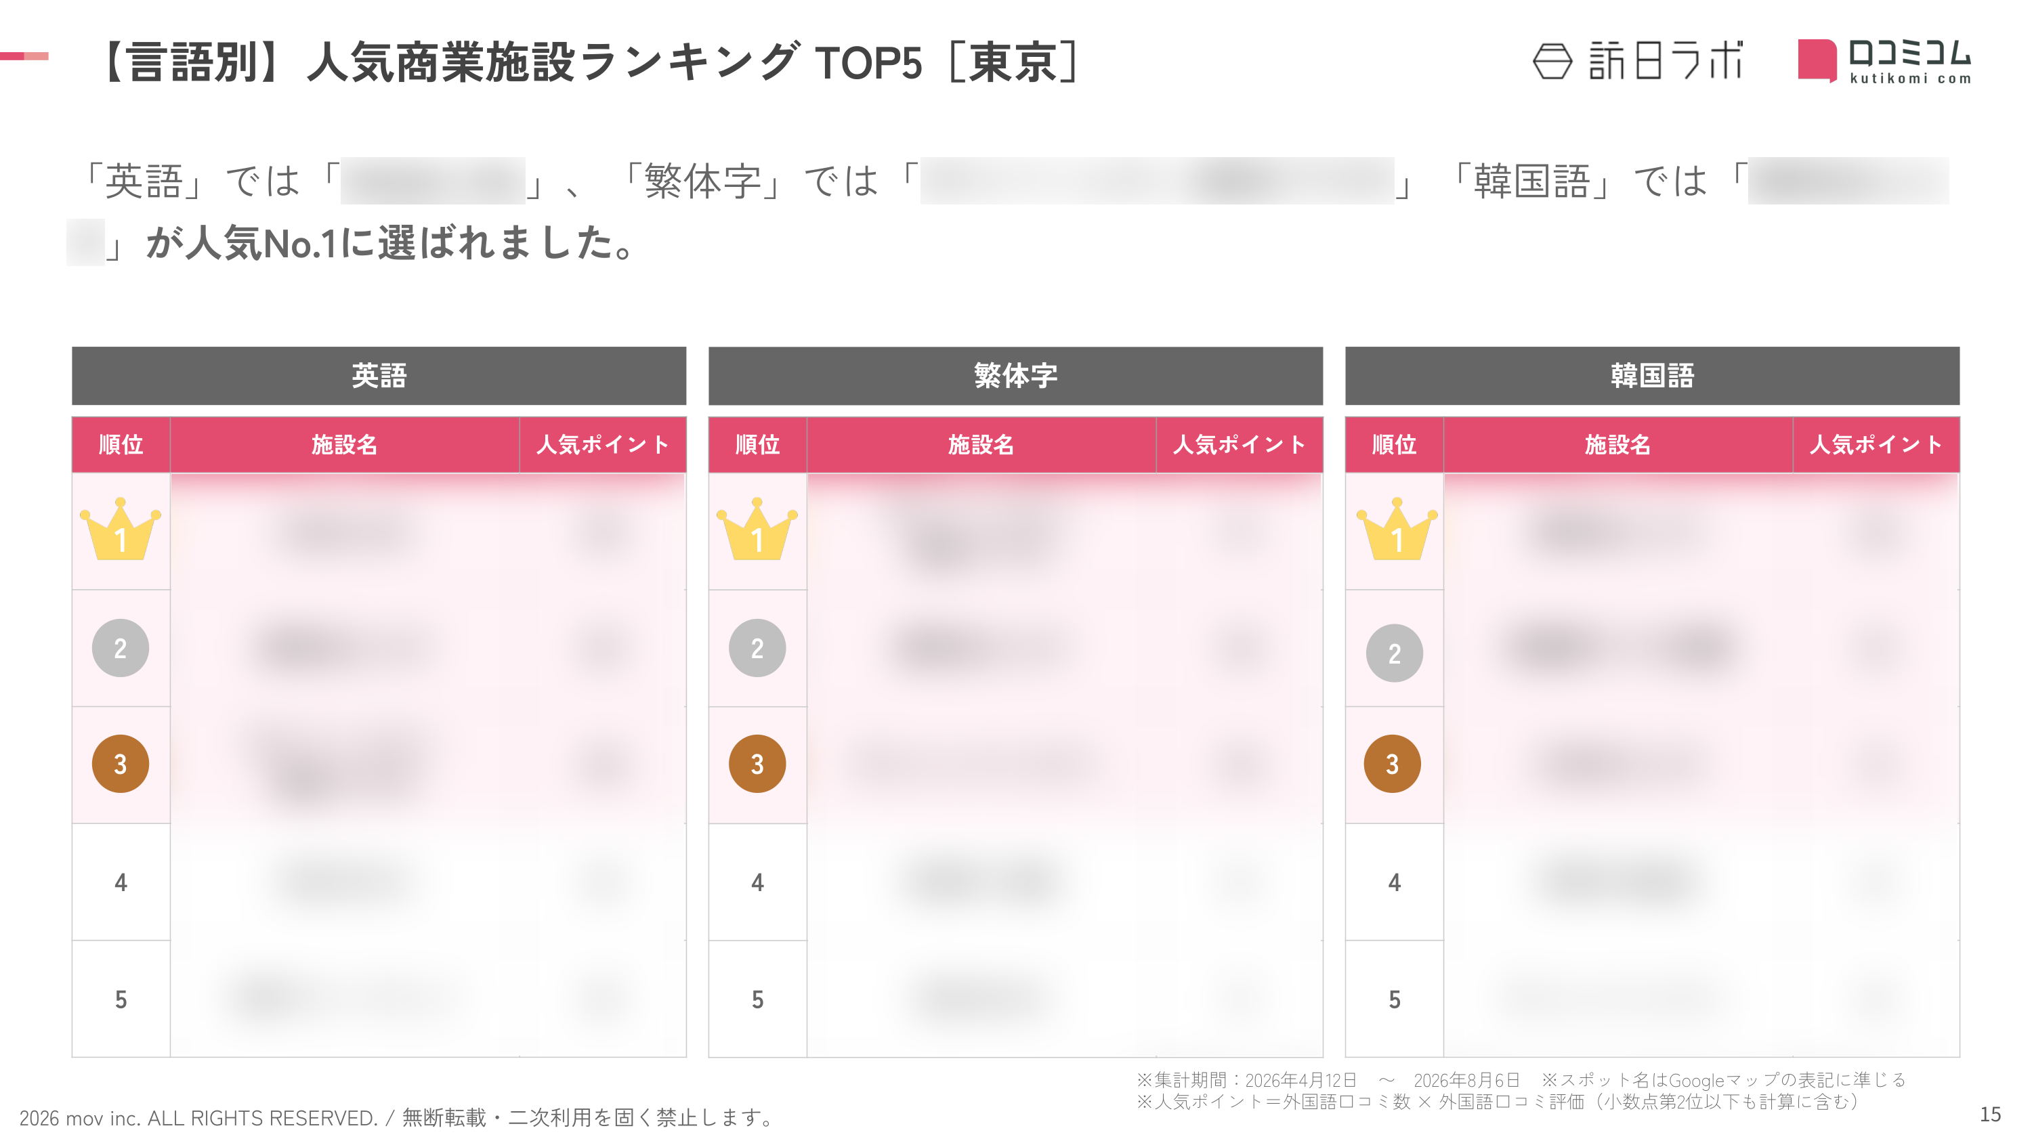Click rank 4 cell in 英語 table

121,882
